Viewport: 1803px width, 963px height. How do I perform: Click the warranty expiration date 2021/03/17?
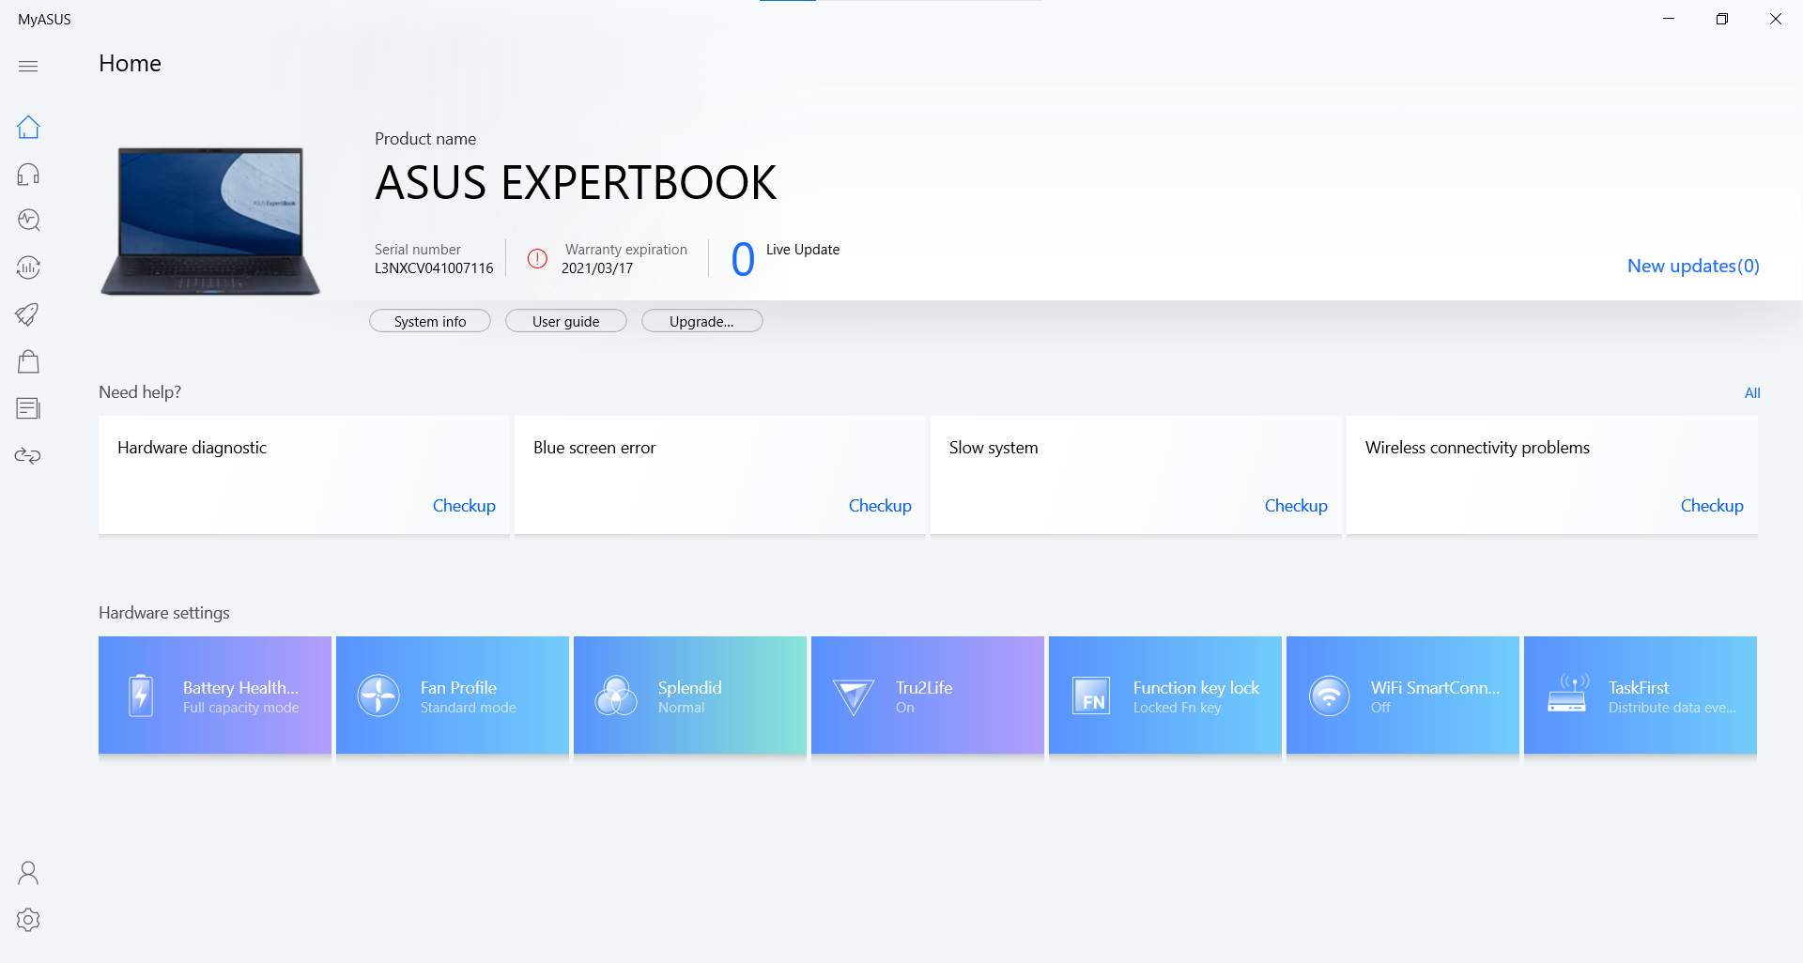597,268
